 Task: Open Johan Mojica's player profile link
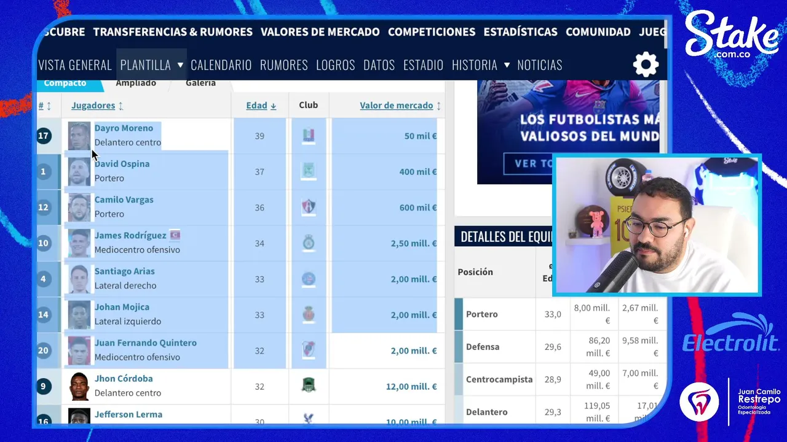tap(122, 307)
